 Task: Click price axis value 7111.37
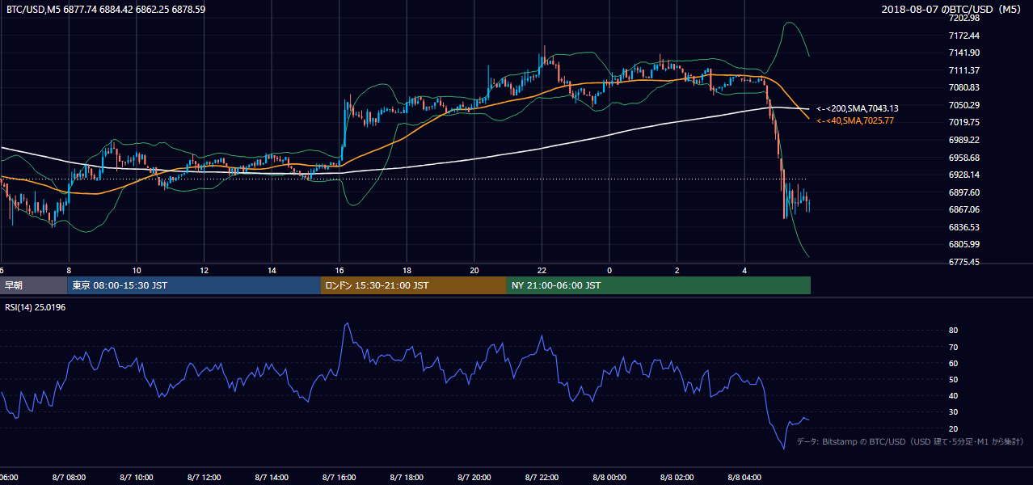(x=963, y=70)
